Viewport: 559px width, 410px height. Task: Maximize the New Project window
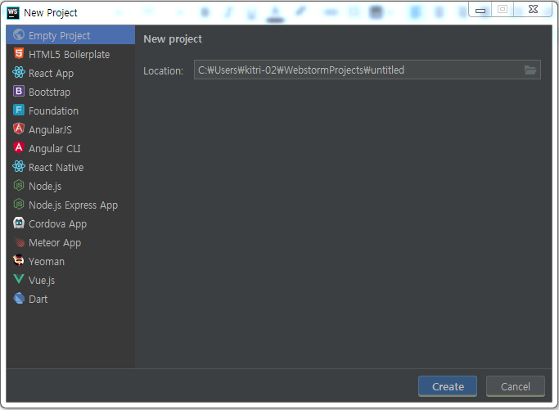tap(503, 9)
